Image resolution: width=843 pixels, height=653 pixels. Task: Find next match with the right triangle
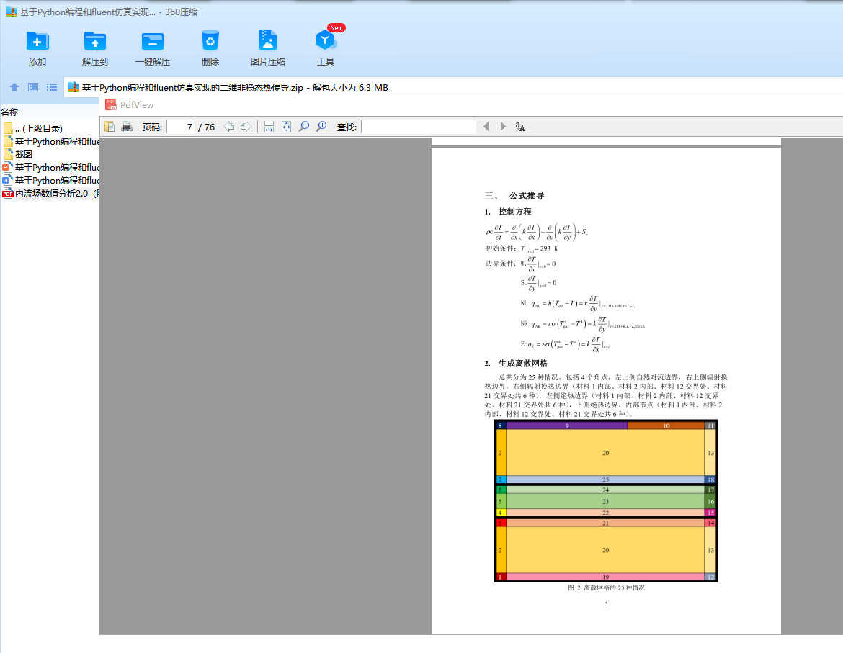(x=503, y=127)
